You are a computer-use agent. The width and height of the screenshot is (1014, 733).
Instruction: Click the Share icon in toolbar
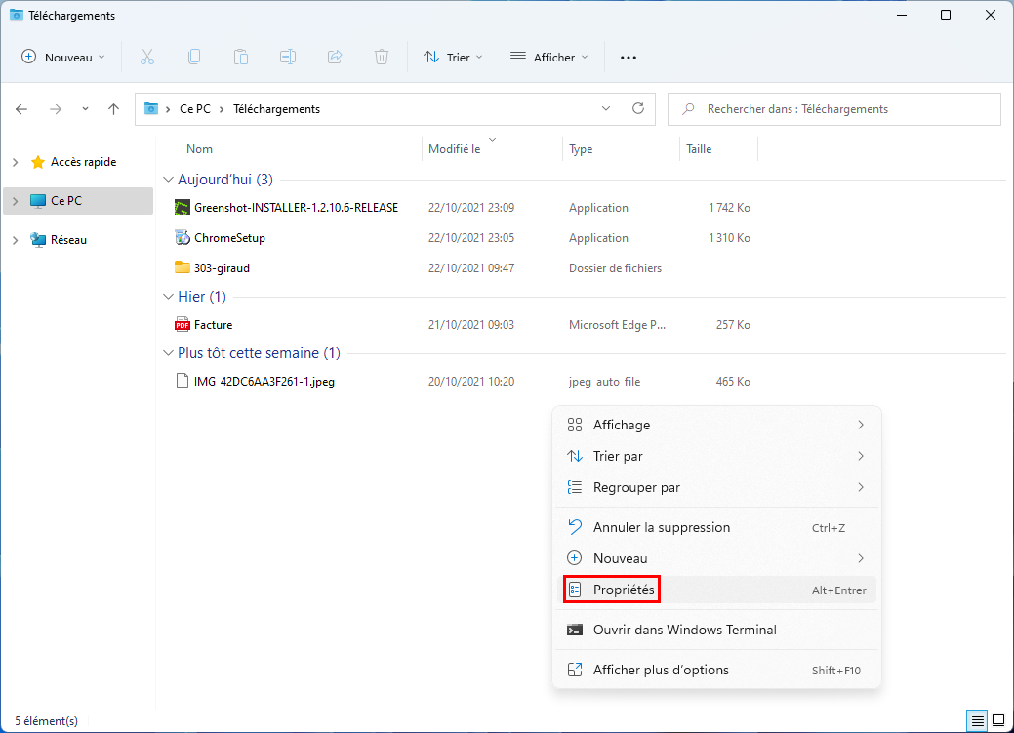click(x=335, y=57)
